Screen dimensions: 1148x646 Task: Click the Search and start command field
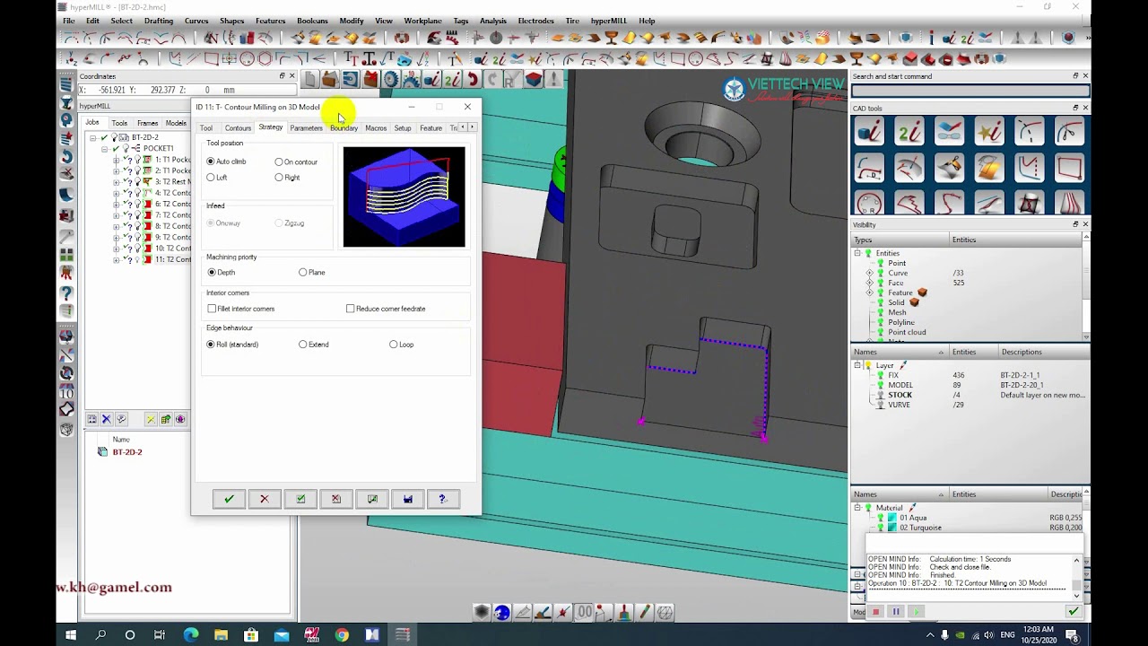coord(970,92)
